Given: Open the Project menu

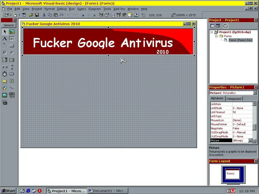Looking at the screenshot, I should click(37, 9).
